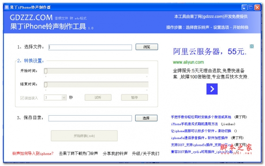
Task: Click the ad info icon in the corner
Action: click(x=252, y=46)
